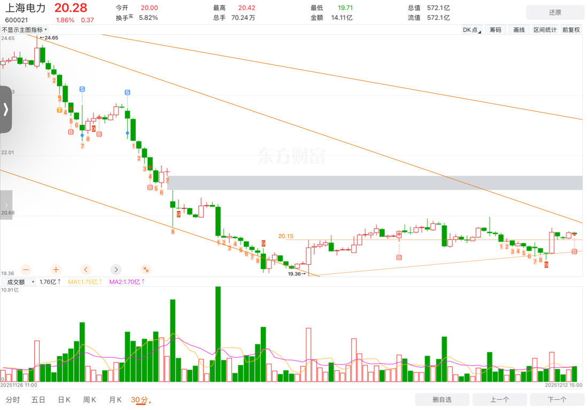Click the MA1:1.75亿 indicator label
This screenshot has height=410, width=588.
pos(85,282)
